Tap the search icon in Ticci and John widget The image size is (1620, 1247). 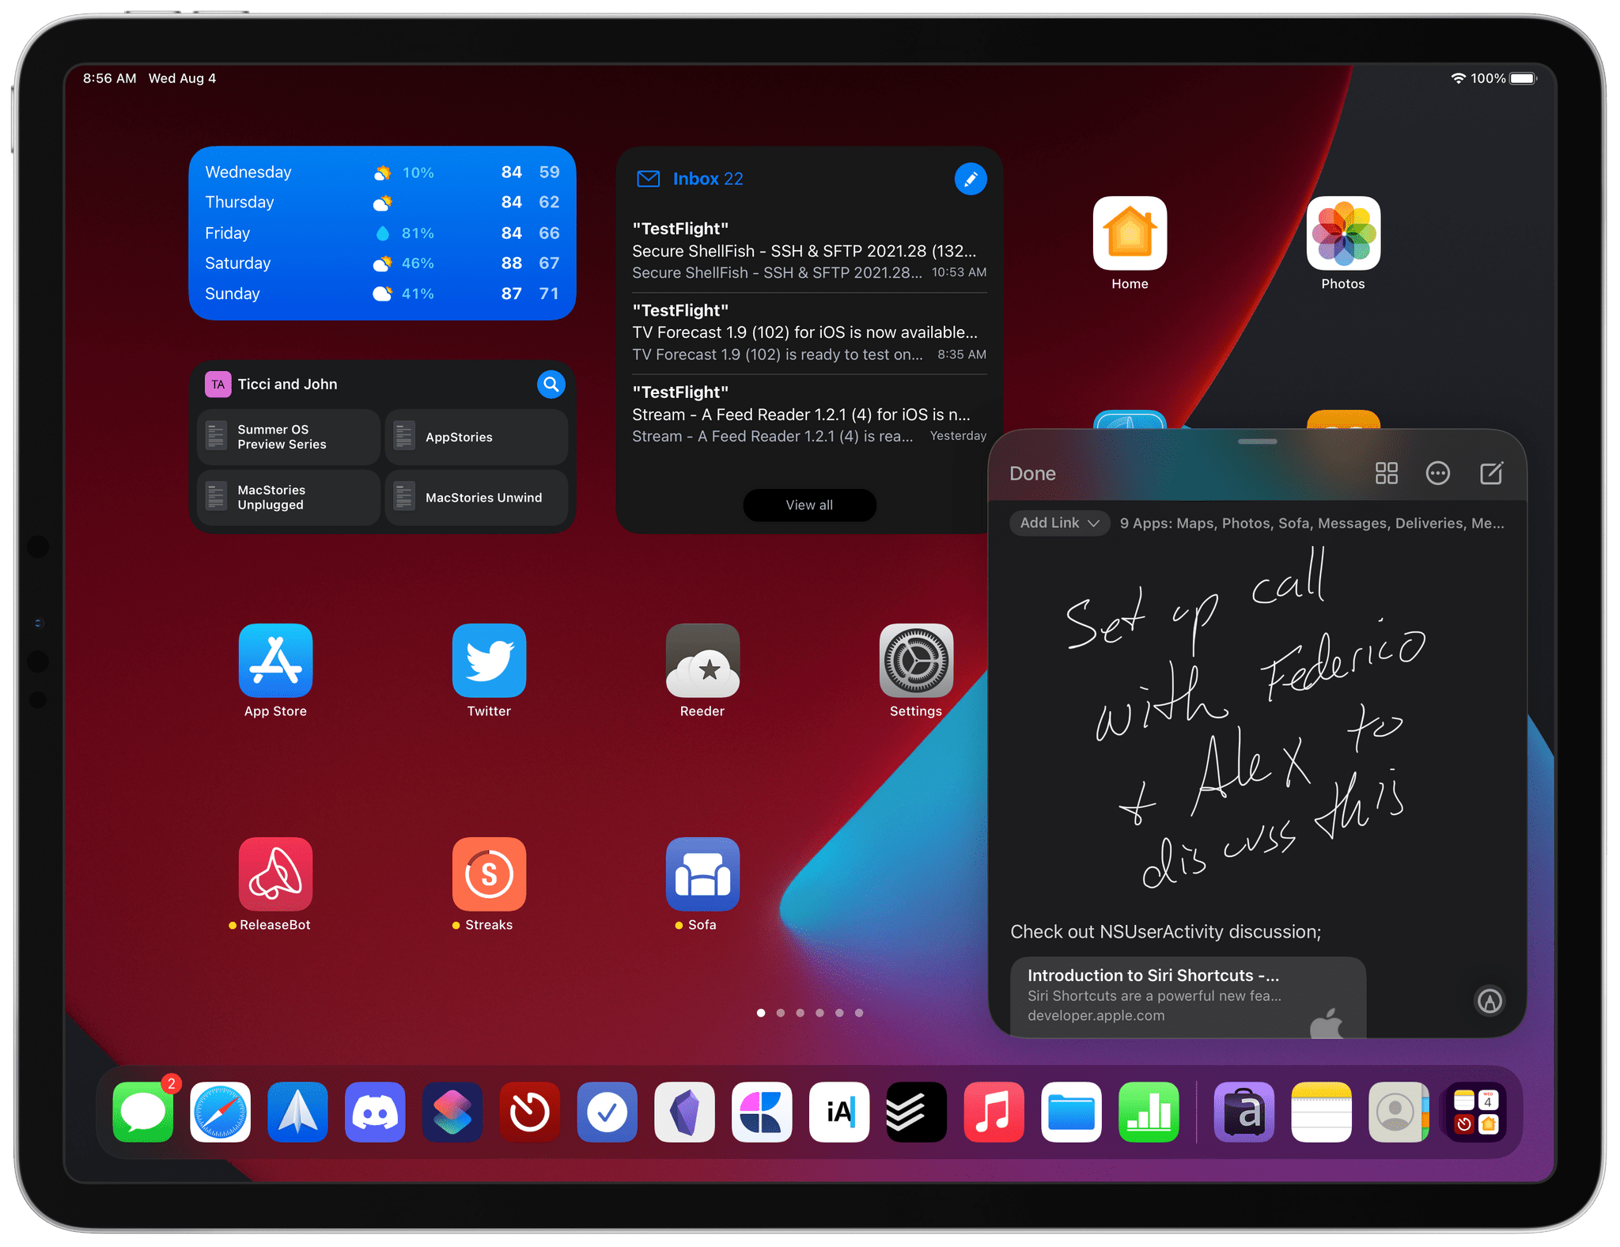(554, 384)
